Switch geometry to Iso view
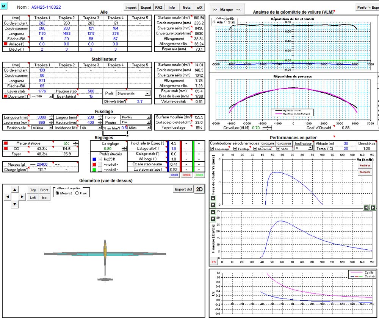379x322 pixels. tap(44, 198)
